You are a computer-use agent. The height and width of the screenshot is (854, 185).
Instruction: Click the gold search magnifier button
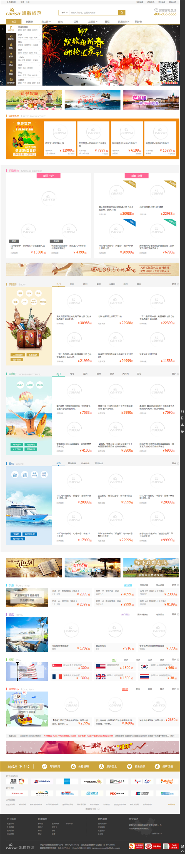(122, 12)
